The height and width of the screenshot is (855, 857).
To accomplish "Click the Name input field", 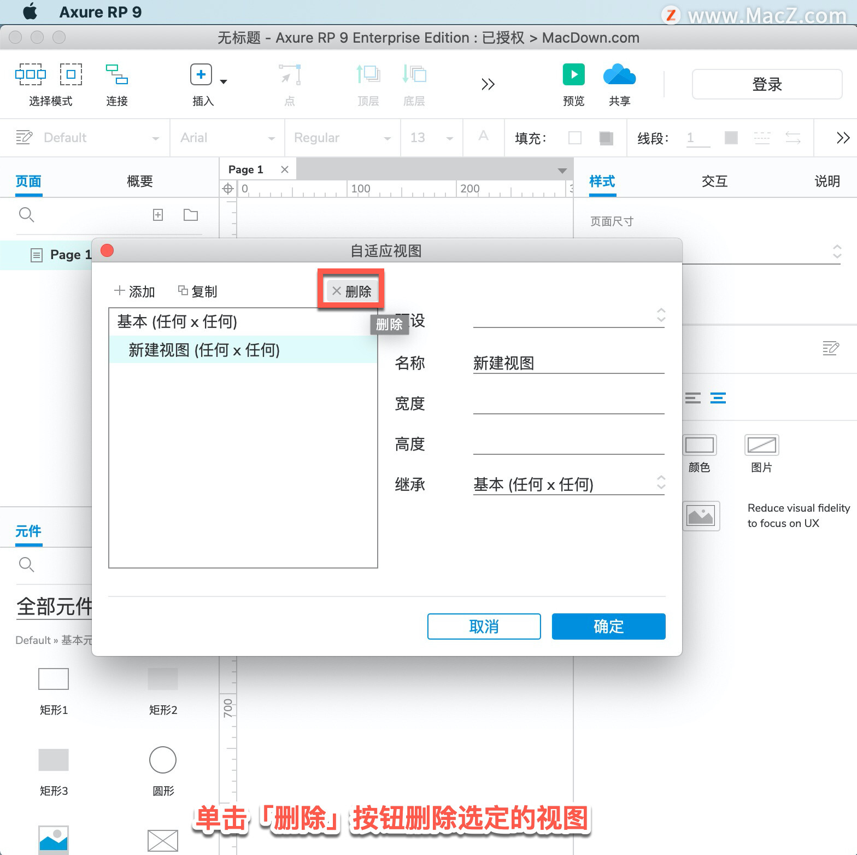I will point(569,363).
